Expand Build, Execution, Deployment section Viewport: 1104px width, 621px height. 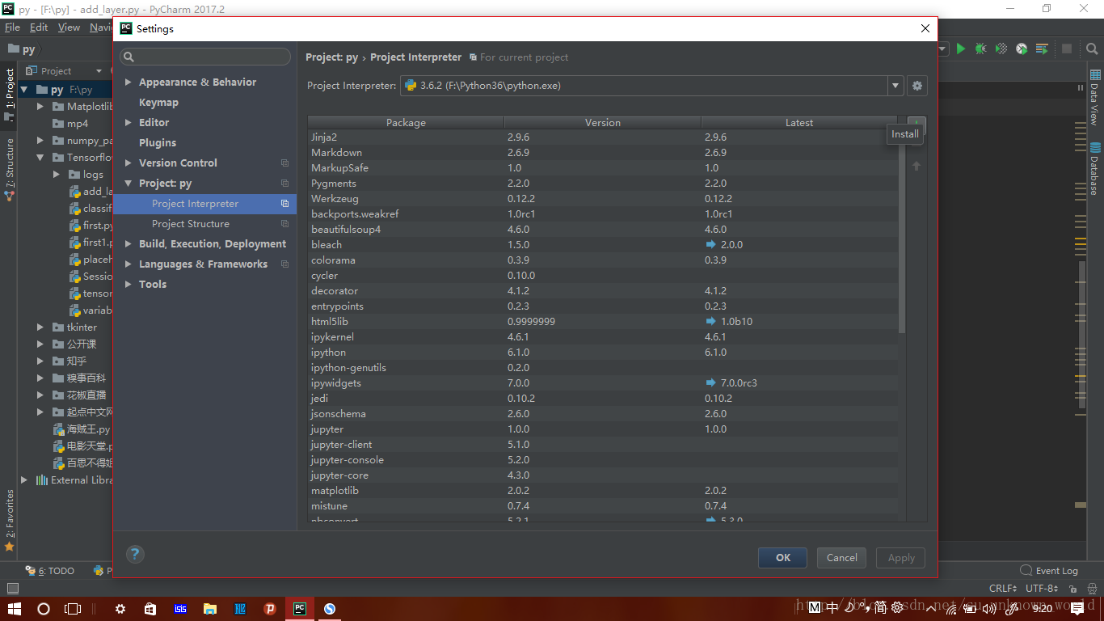click(129, 244)
